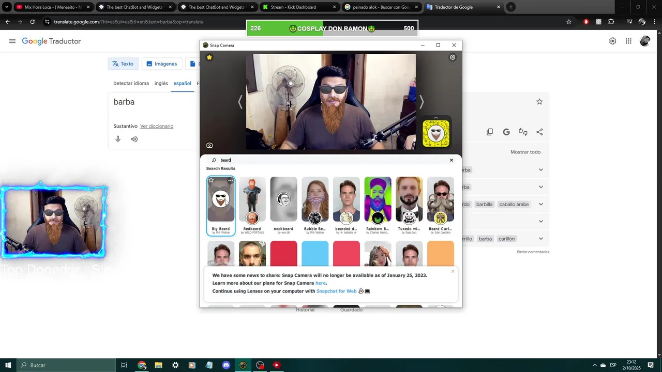The image size is (662, 372).
Task: Select Detectar idioma as source language
Action: tap(131, 83)
